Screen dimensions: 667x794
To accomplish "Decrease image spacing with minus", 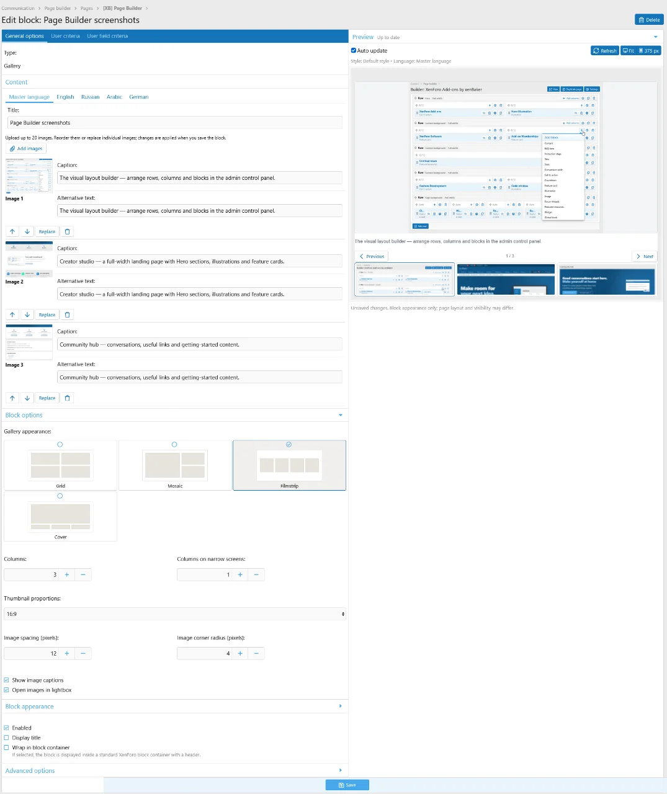I will click(83, 653).
